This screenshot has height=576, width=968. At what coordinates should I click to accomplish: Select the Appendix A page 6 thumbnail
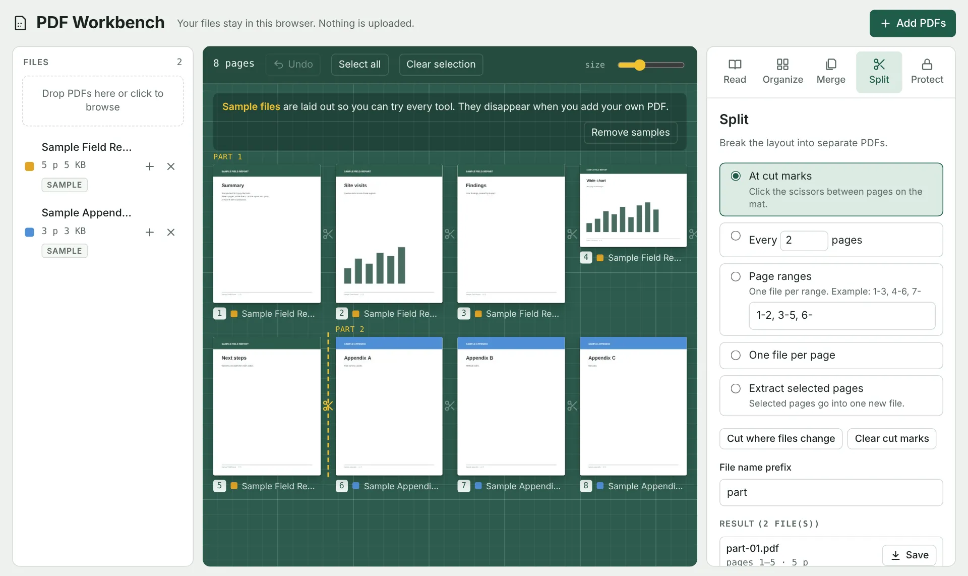point(389,406)
